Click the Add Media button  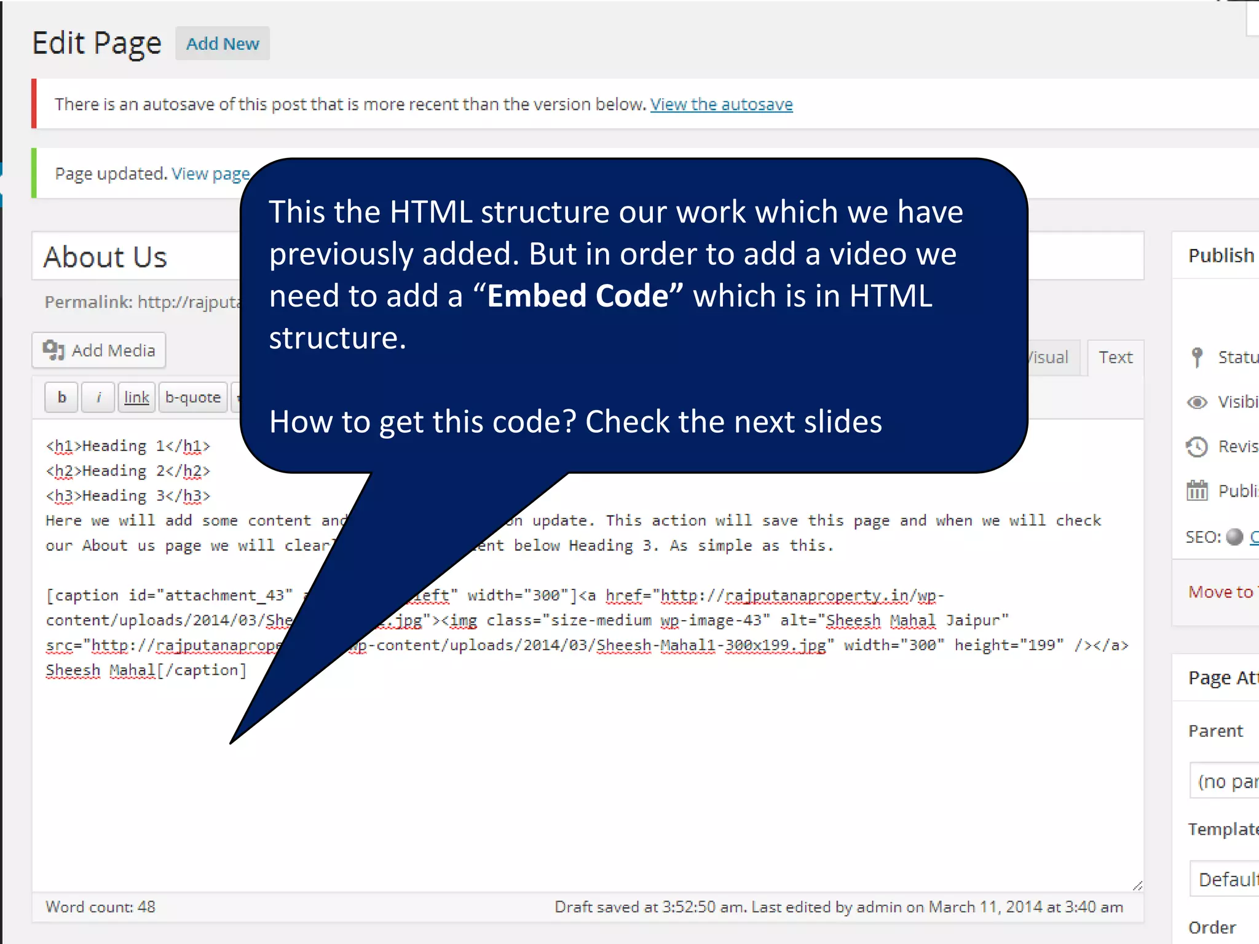pos(99,350)
